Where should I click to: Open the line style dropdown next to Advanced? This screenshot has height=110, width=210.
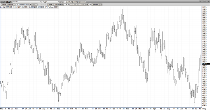pos(66,5)
